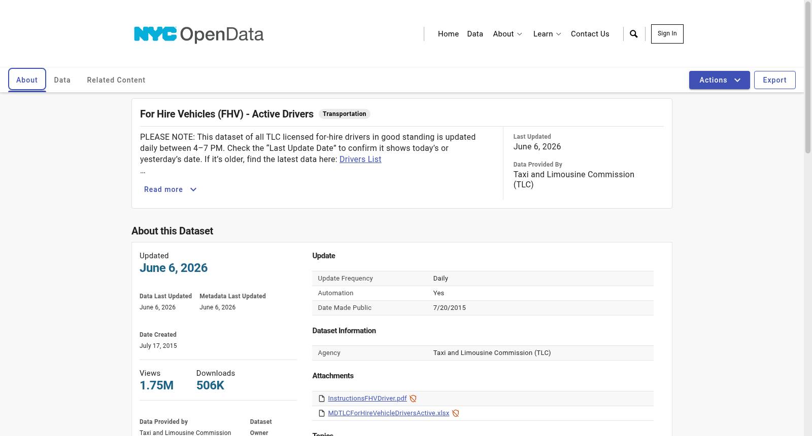Open the MDTLCForHireVehicleDriversActive.xlsx attachment
Screen dimensions: 812x436
389,413
